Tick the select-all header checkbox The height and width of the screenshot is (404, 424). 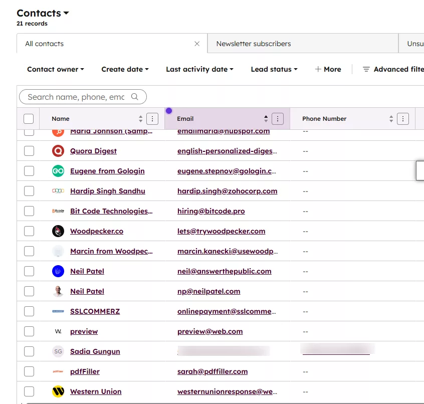point(29,119)
